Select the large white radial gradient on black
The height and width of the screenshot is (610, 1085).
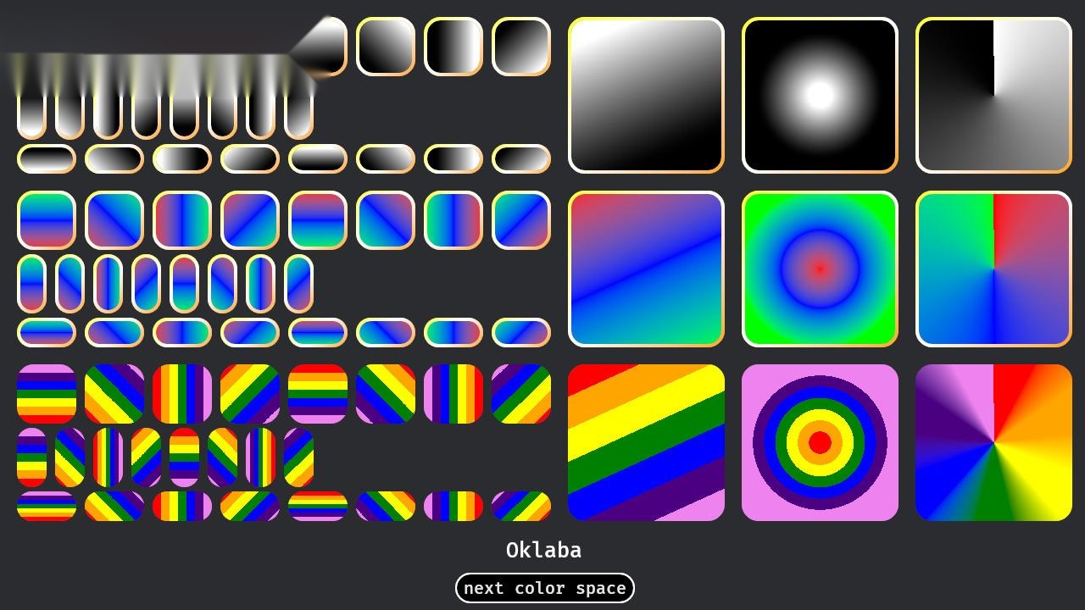click(820, 95)
